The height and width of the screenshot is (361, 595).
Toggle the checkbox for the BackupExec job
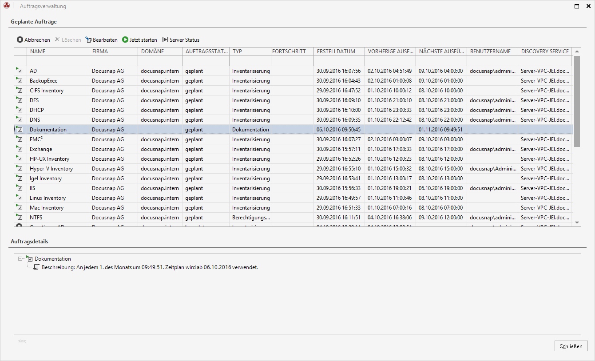20,81
